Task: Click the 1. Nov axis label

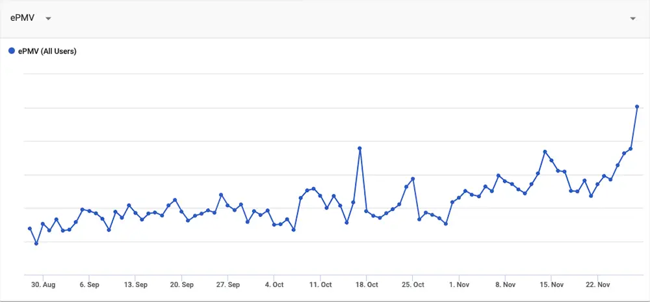Action: pos(459,285)
